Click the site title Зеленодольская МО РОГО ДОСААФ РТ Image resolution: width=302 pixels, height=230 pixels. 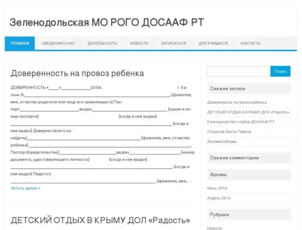coord(107,22)
